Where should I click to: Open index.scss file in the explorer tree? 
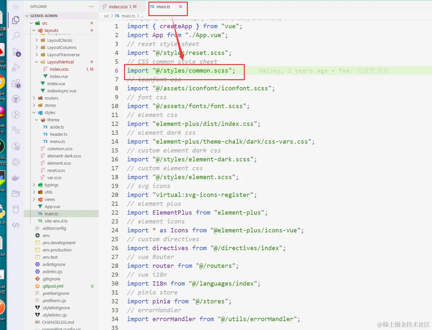59,69
